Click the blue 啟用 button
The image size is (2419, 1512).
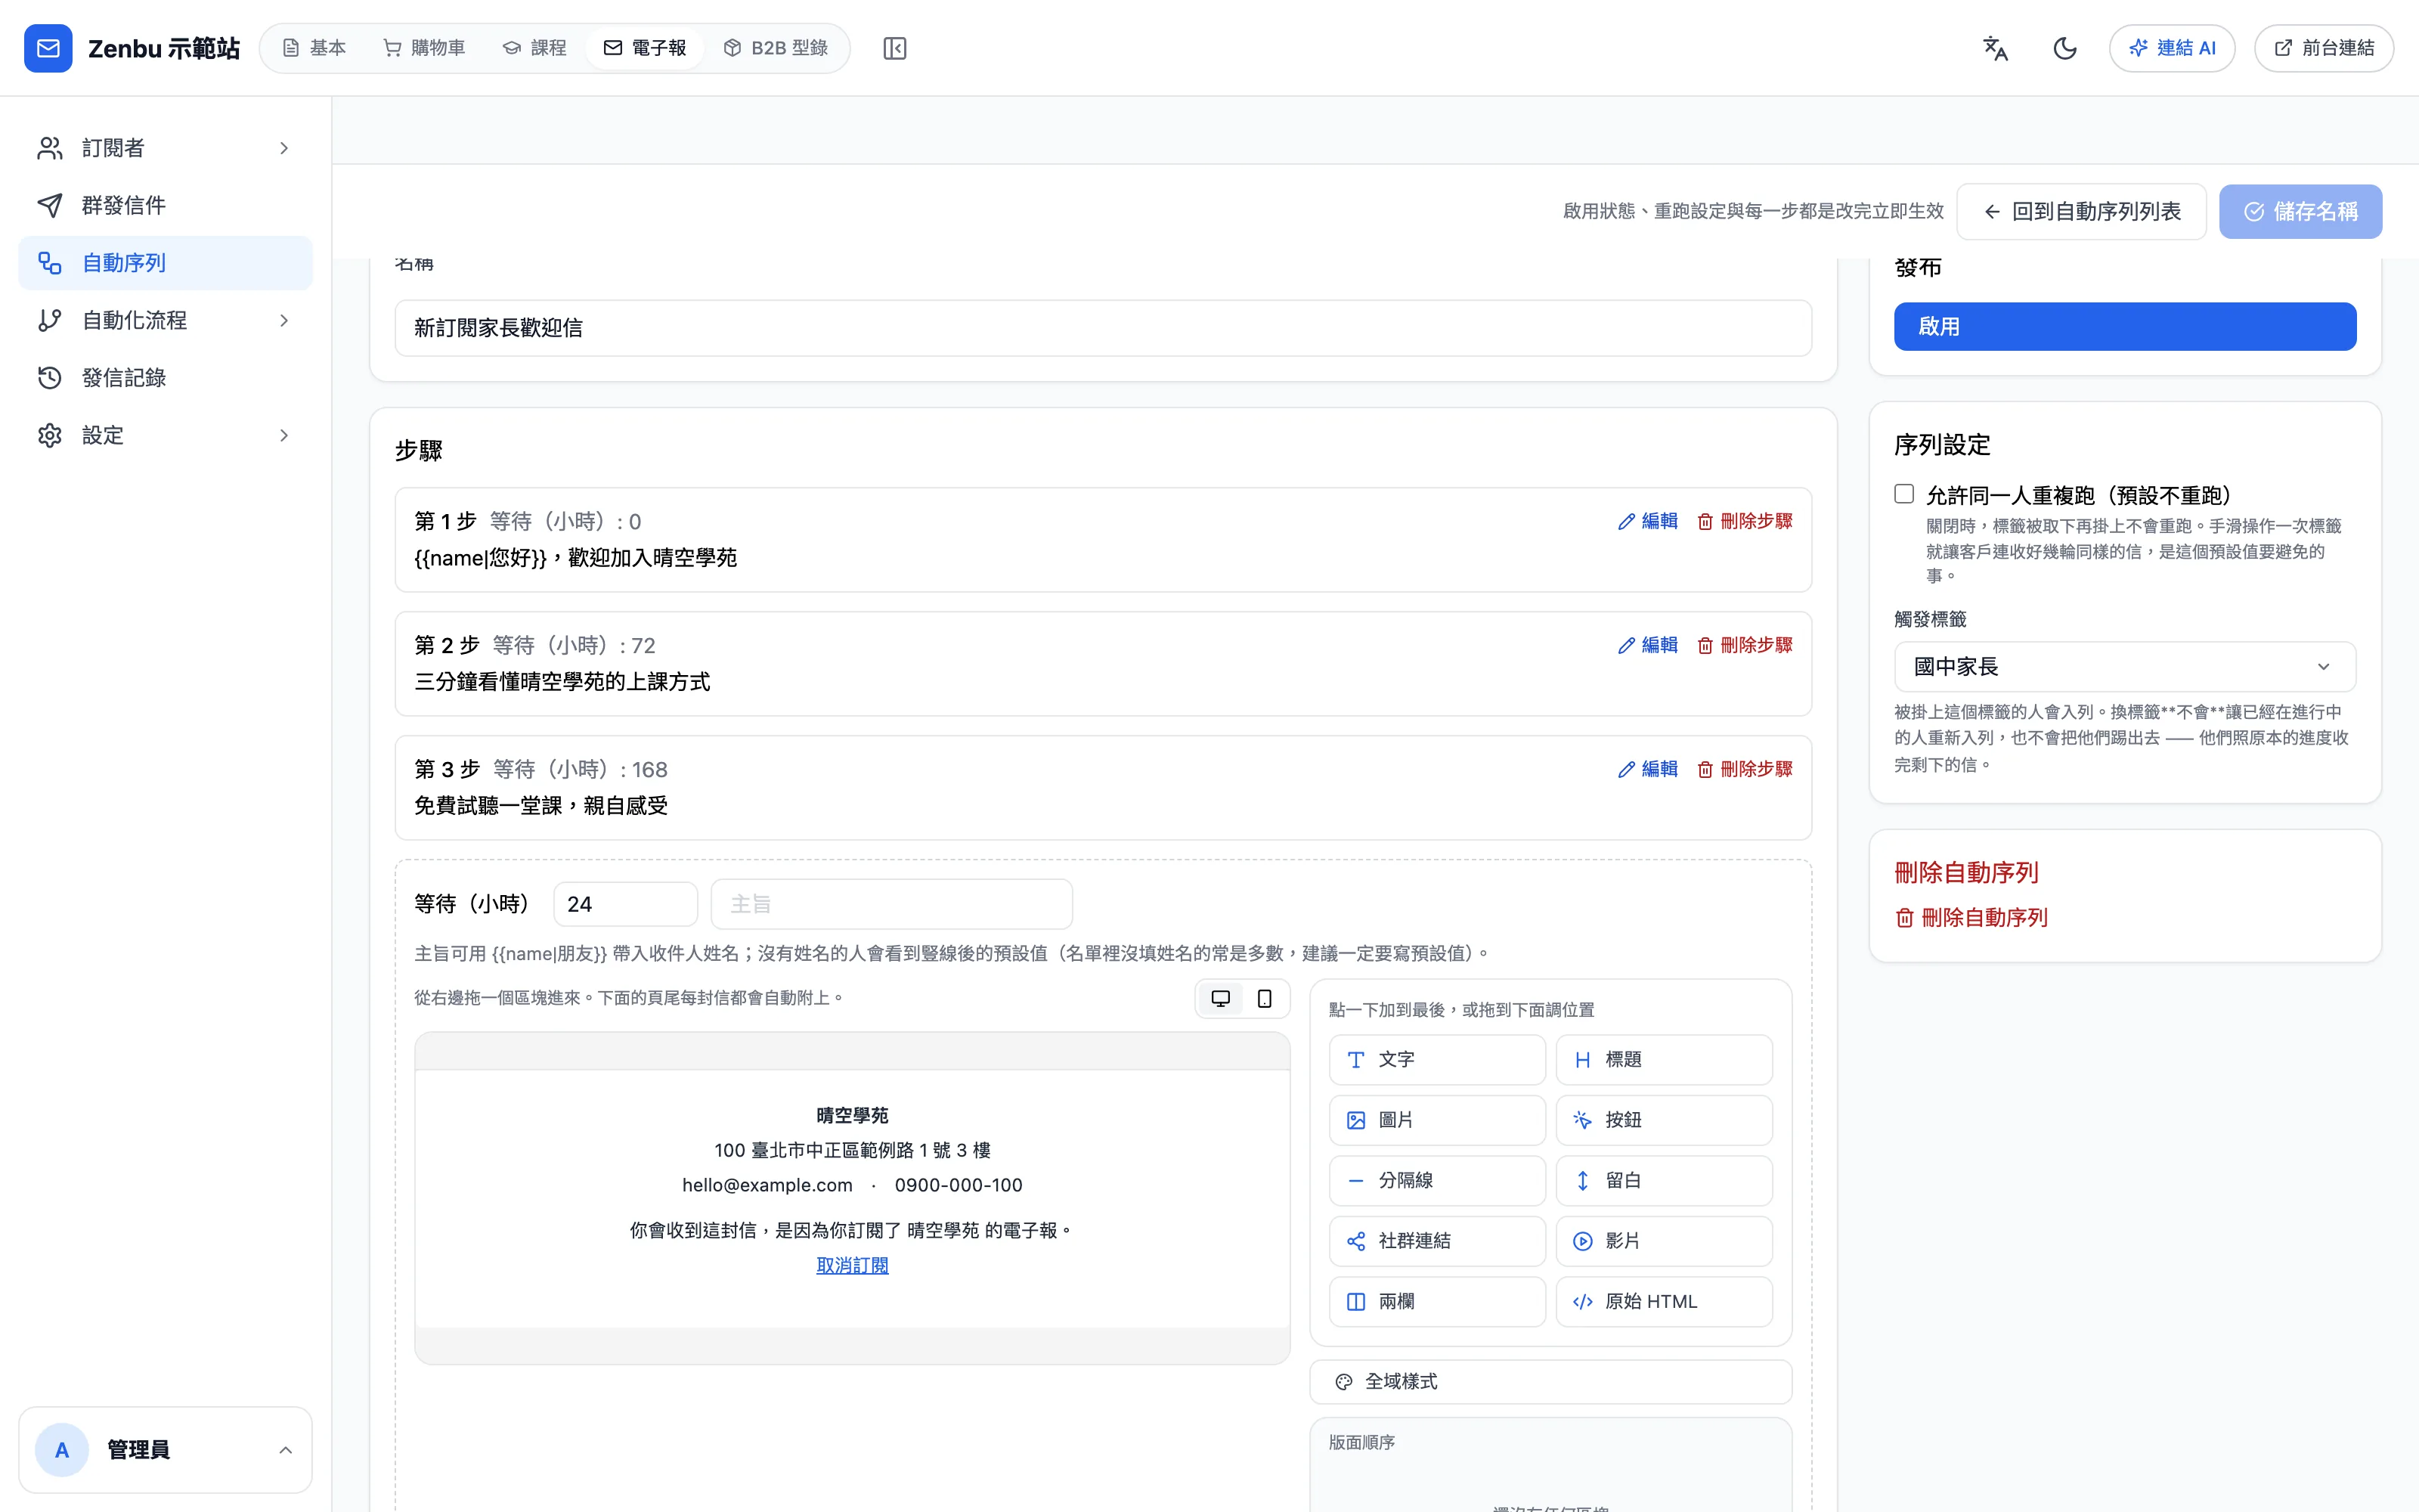(x=2124, y=326)
